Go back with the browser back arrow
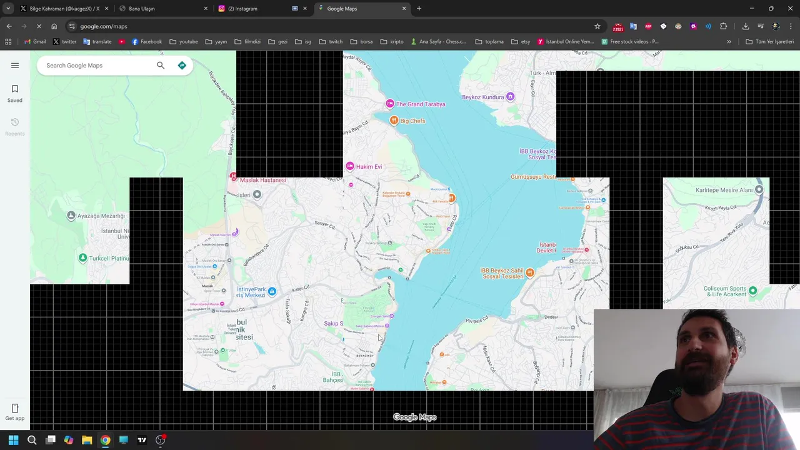The image size is (800, 450). [9, 26]
